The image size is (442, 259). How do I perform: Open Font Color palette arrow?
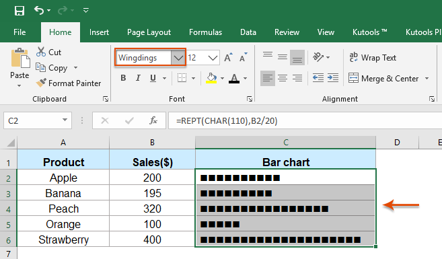point(246,78)
